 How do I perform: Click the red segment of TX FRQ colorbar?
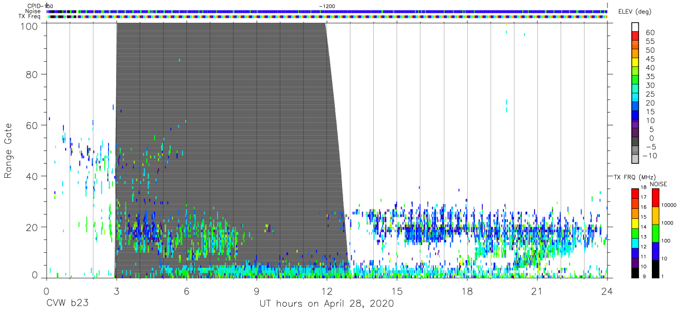tap(635, 193)
